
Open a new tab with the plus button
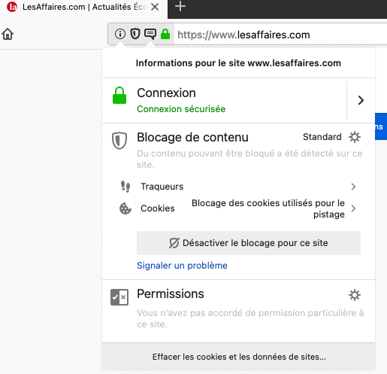click(x=180, y=7)
